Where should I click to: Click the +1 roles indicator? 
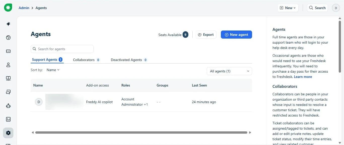tap(146, 104)
